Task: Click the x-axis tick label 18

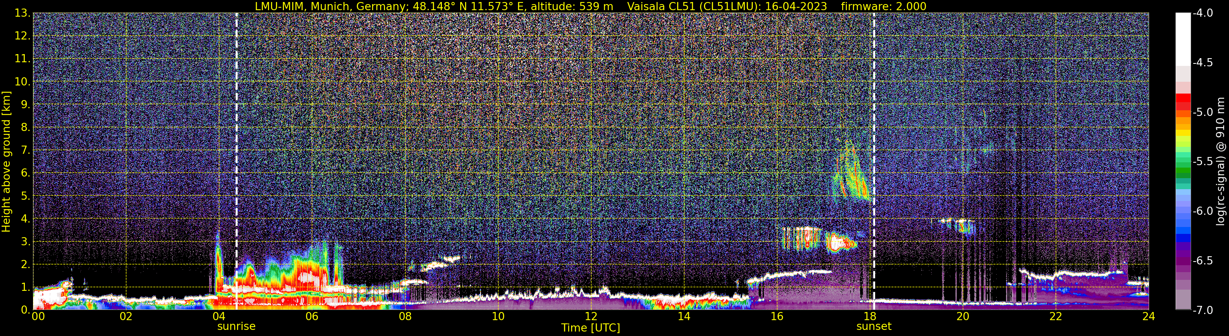Action: coord(870,316)
